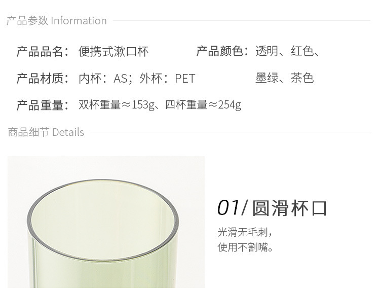Click the 双杯重量≈153g weight text
This screenshot has width=380, height=290.
[117, 105]
